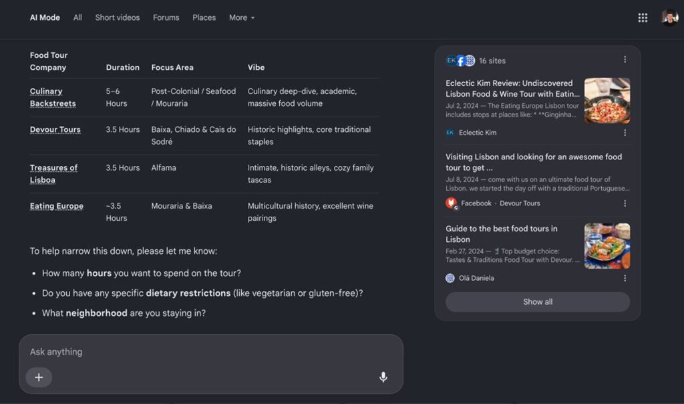This screenshot has height=404, width=684.
Task: Open options for the Eclectic Kim source
Action: pyautogui.click(x=625, y=133)
